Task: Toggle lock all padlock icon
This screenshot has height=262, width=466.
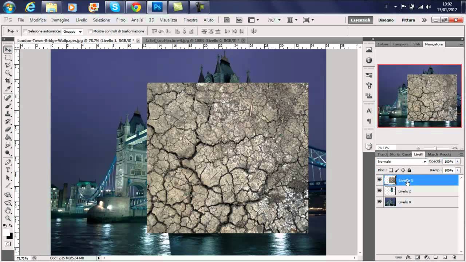Action: 409,170
